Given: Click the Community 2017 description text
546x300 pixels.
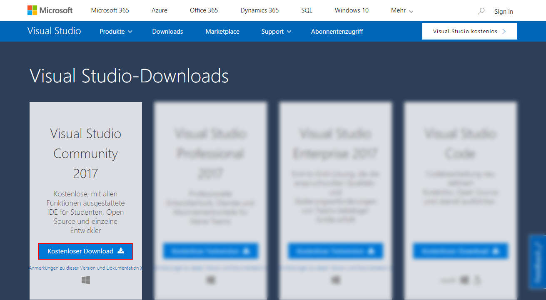Looking at the screenshot, I should 85,212.
